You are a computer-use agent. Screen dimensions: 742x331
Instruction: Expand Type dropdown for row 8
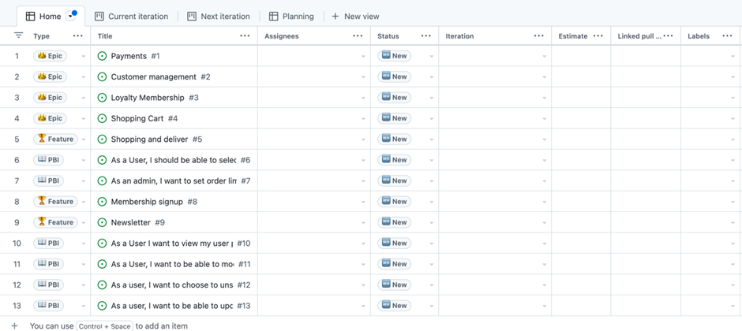point(84,202)
